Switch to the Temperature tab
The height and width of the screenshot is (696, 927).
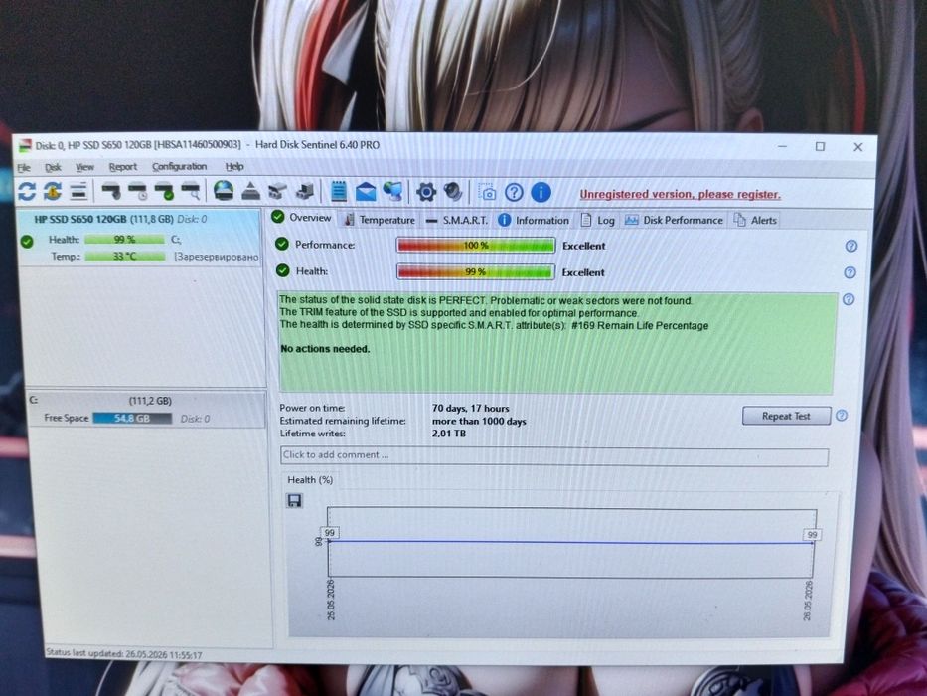[x=380, y=220]
